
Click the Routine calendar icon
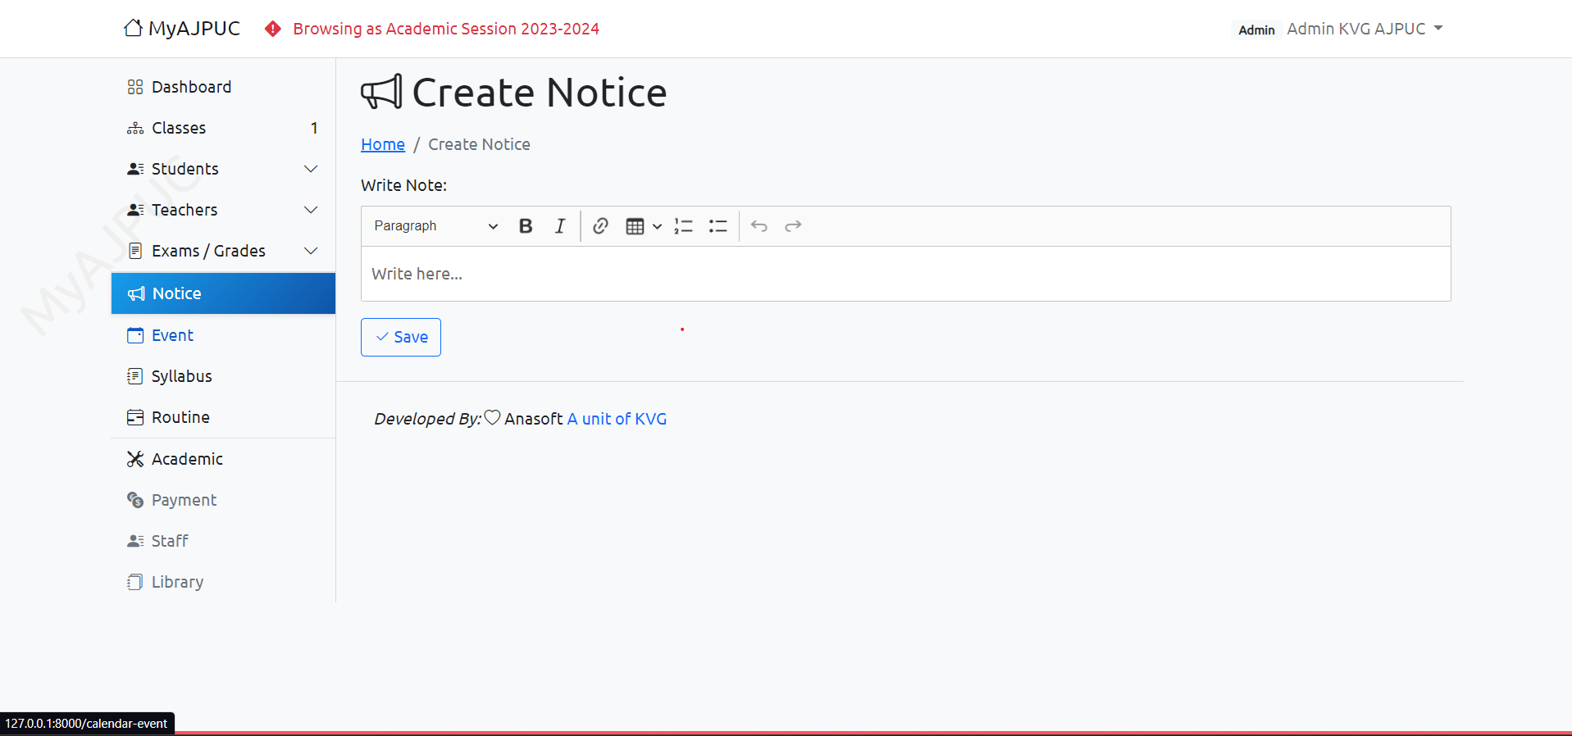point(135,417)
